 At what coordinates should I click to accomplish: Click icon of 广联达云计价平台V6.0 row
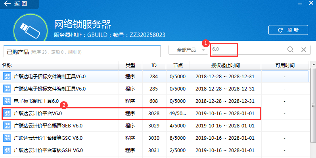coord(7,114)
